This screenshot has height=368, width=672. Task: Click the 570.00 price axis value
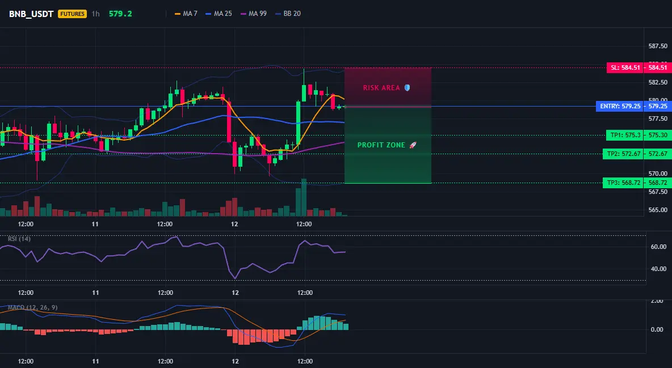click(x=658, y=174)
